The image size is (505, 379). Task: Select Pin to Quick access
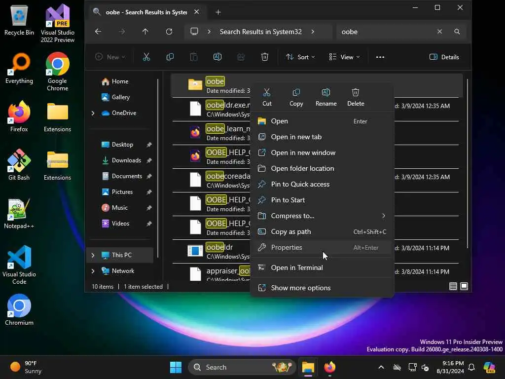(322, 185)
